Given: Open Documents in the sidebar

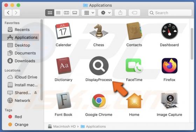Looking at the screenshot, I should tap(21, 53).
